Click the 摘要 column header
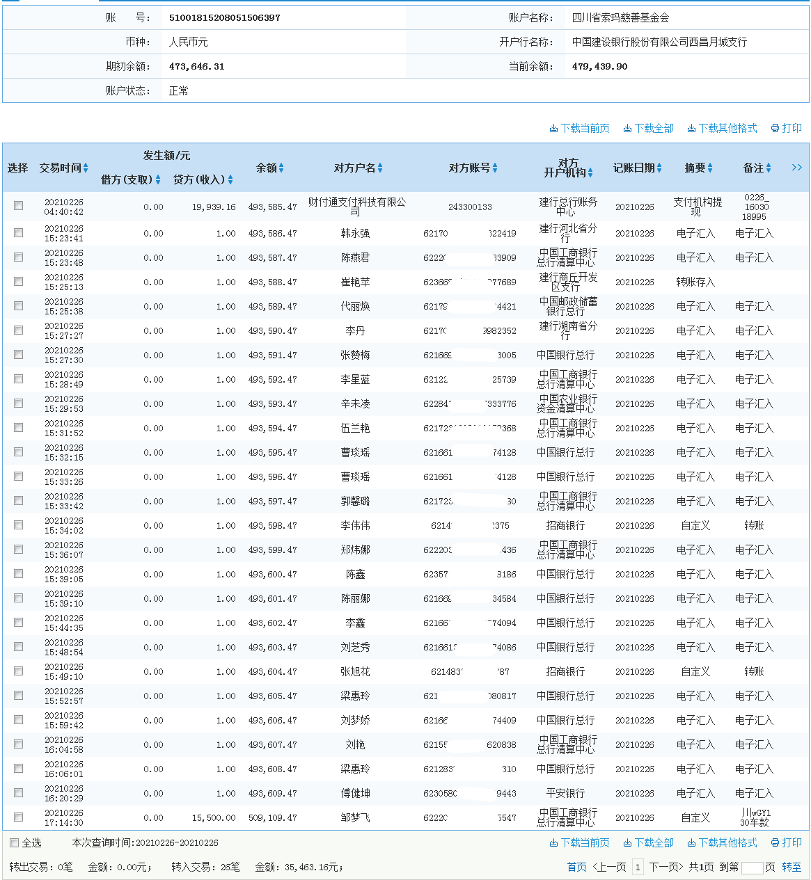811x880 pixels. tap(695, 168)
